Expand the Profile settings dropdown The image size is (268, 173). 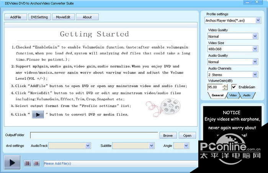pyautogui.click(x=258, y=21)
